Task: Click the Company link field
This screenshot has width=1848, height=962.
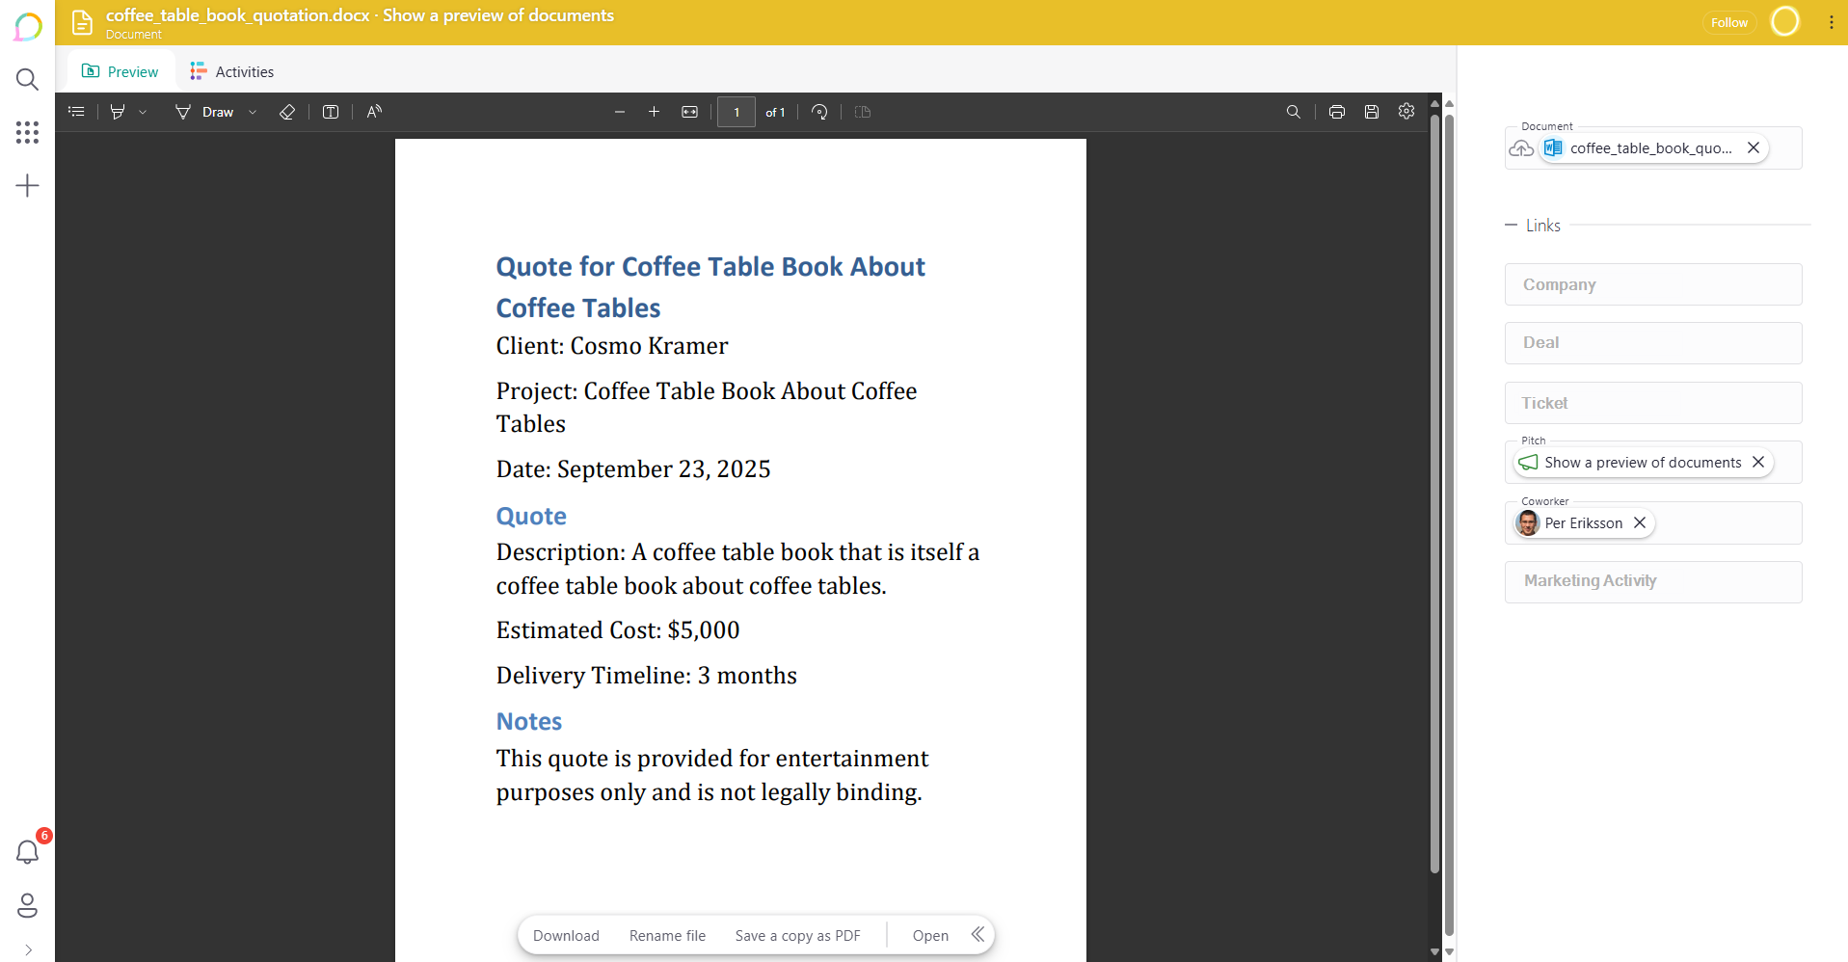Action: tap(1652, 284)
